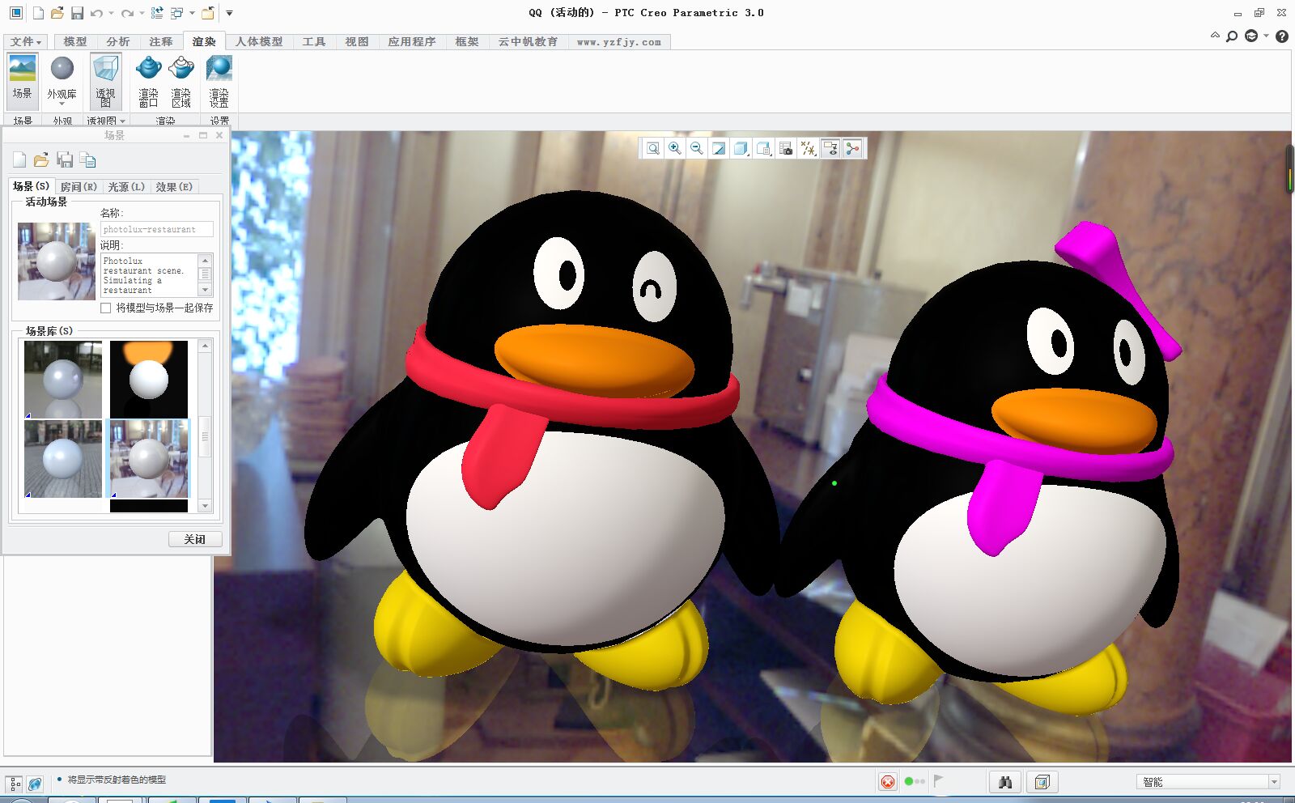
Task: Check 将模型与场景一起保存 checkbox
Action: 106,308
